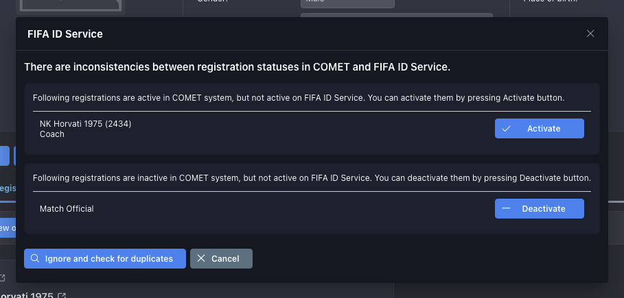This screenshot has width=624, height=298.
Task: Select NK Horvati 1975 (2434) entry text
Action: [x=85, y=124]
